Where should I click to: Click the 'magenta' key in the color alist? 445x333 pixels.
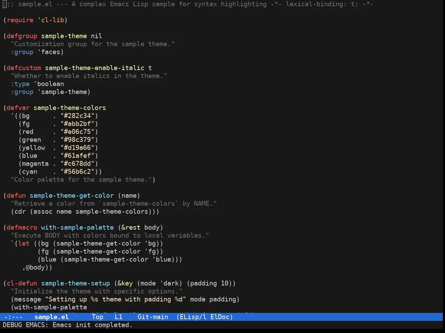[x=35, y=164]
